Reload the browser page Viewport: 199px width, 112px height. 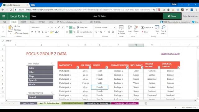11,10
